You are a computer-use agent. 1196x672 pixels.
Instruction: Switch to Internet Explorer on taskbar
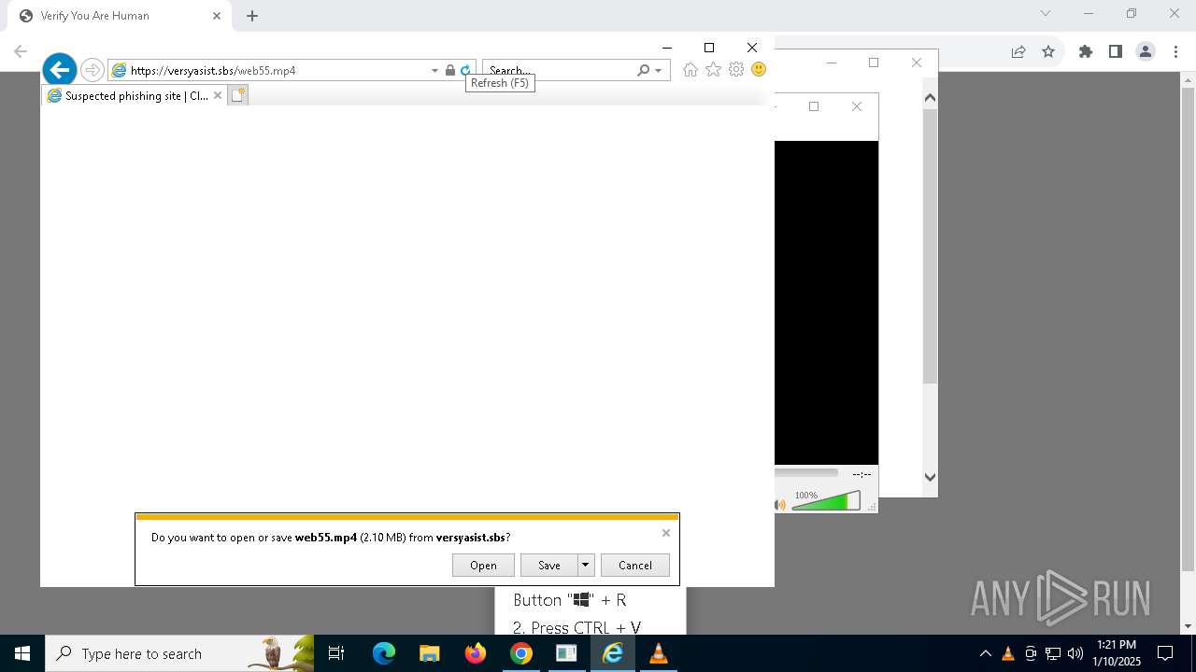point(613,653)
